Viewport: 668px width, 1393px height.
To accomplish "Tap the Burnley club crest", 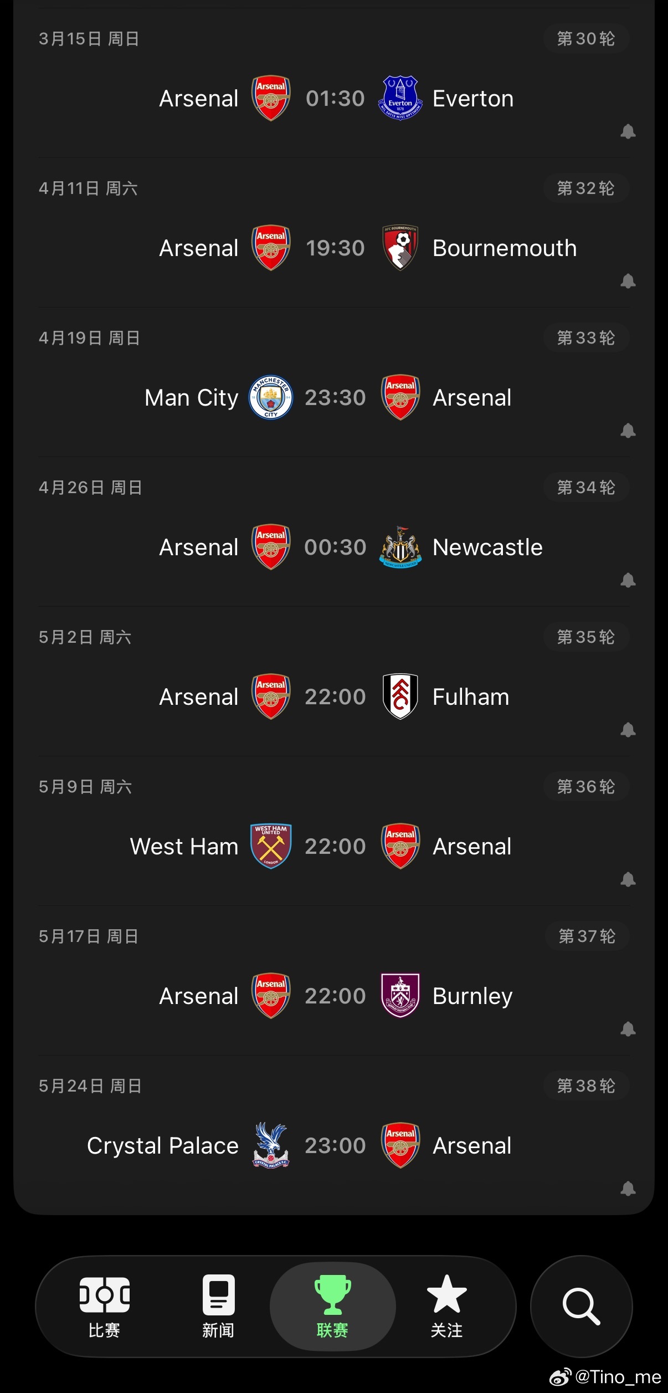I will tap(400, 996).
